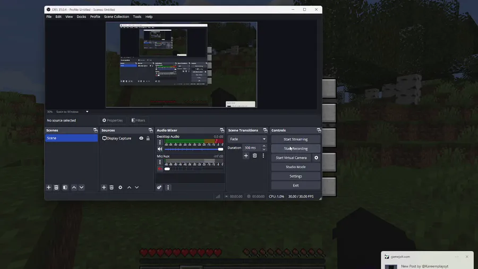This screenshot has width=478, height=269.
Task: Open gamejolt.com notification options dots
Action: (457, 257)
